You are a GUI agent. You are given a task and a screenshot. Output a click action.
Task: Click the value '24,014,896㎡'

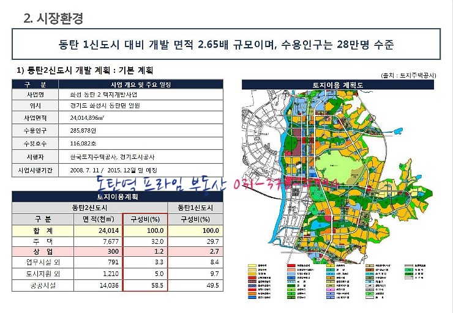coord(87,118)
